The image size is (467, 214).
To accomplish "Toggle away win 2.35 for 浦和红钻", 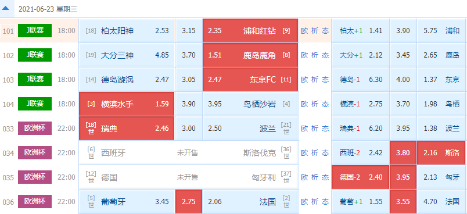I will [x=250, y=31].
